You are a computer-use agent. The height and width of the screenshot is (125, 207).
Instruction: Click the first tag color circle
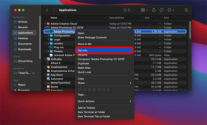click(80, 90)
